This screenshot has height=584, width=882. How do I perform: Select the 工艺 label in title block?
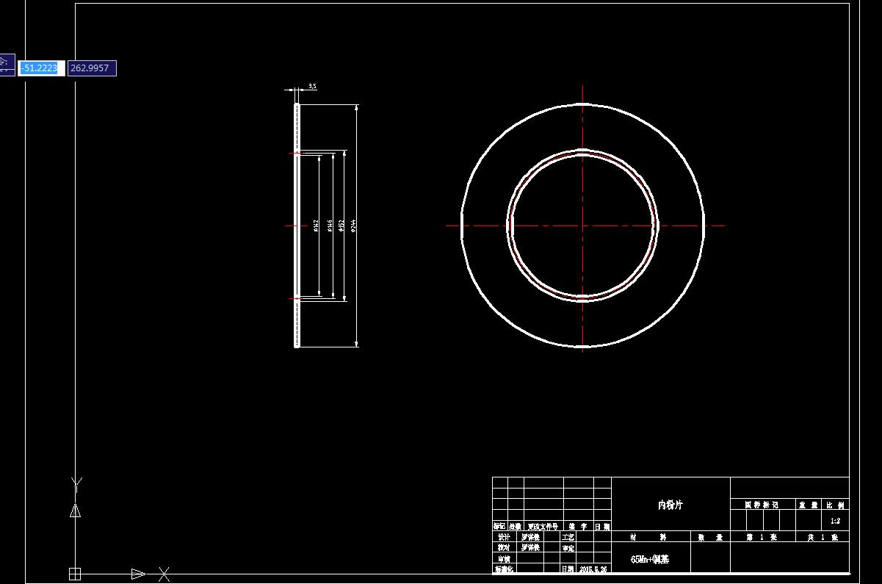[568, 538]
